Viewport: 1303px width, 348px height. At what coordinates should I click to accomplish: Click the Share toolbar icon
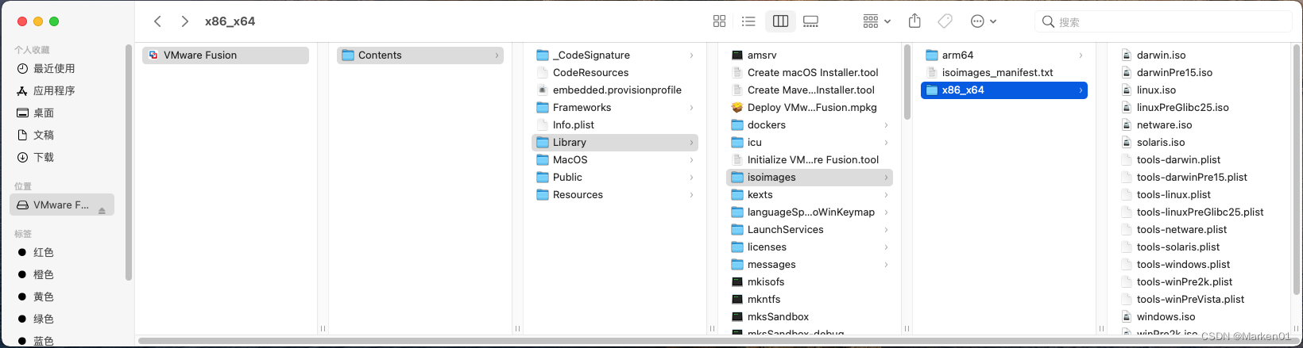click(x=914, y=21)
